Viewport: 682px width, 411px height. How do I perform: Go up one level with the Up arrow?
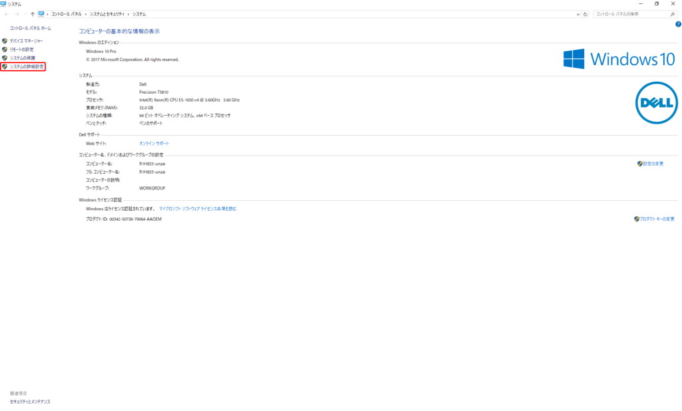pyautogui.click(x=33, y=14)
